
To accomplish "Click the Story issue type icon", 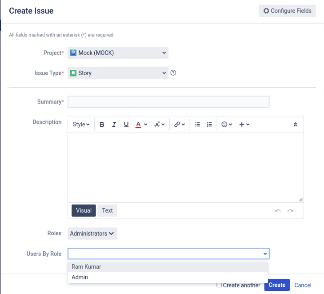I will (x=73, y=73).
